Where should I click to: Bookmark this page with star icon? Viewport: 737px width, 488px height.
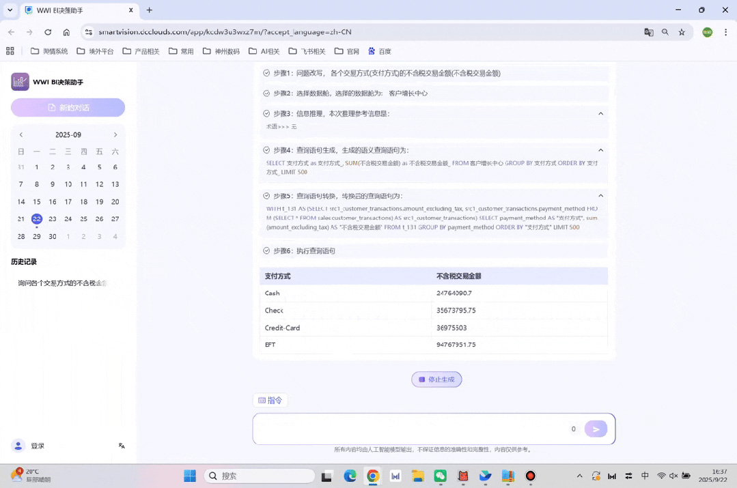681,32
